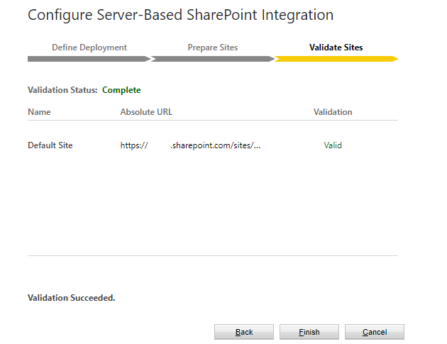The image size is (447, 344).
Task: Cancel the SharePoint integration wizard
Action: coord(375,332)
